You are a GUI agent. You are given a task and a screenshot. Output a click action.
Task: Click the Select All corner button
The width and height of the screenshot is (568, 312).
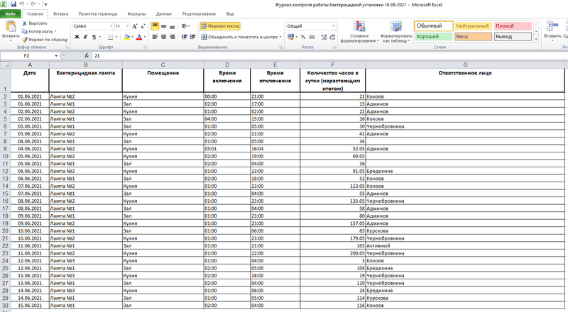click(5, 65)
